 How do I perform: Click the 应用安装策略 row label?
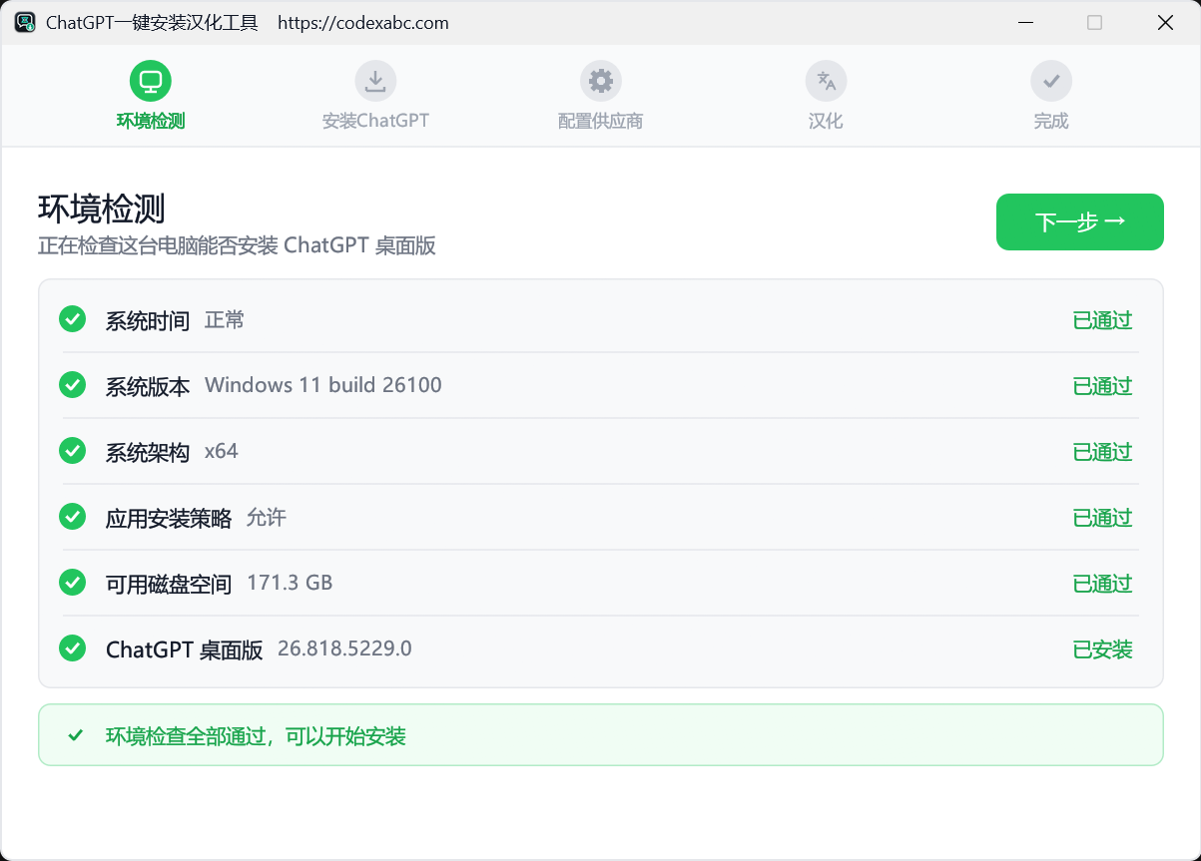[169, 518]
